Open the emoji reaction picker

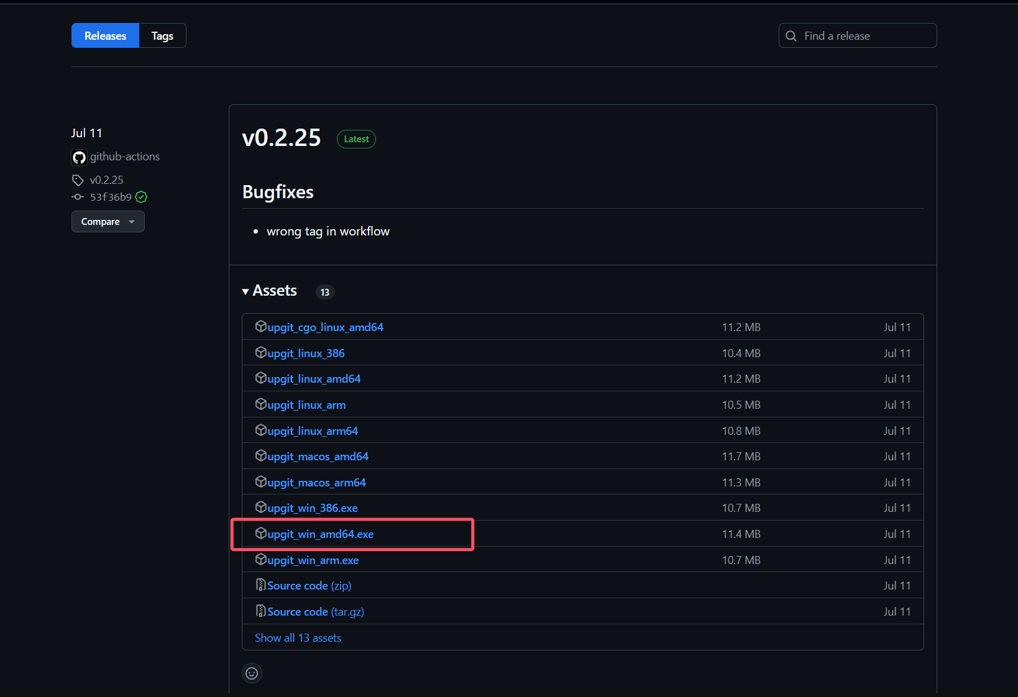click(252, 673)
